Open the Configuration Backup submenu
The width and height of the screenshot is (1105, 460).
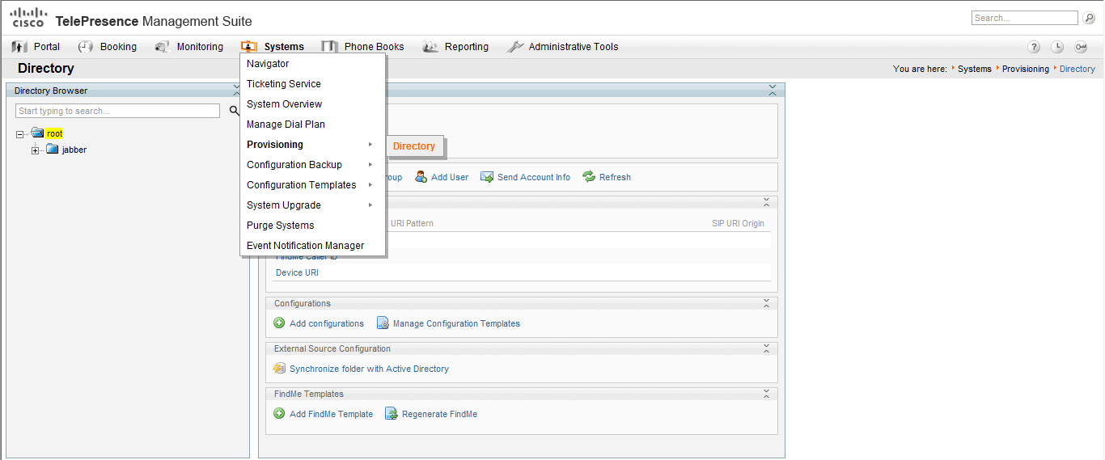coord(312,165)
